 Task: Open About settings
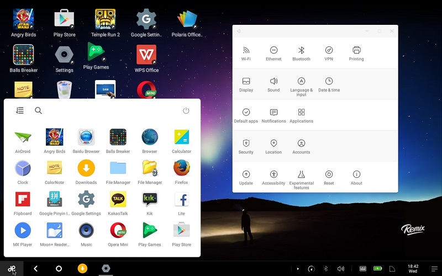[x=356, y=177]
